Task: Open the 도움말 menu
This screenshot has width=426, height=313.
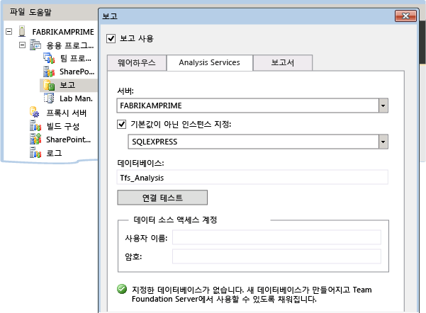Action: click(x=40, y=12)
